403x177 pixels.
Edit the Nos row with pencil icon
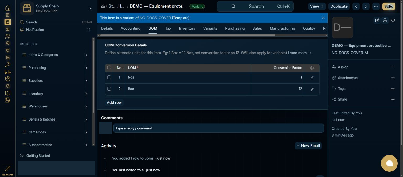coord(312,78)
